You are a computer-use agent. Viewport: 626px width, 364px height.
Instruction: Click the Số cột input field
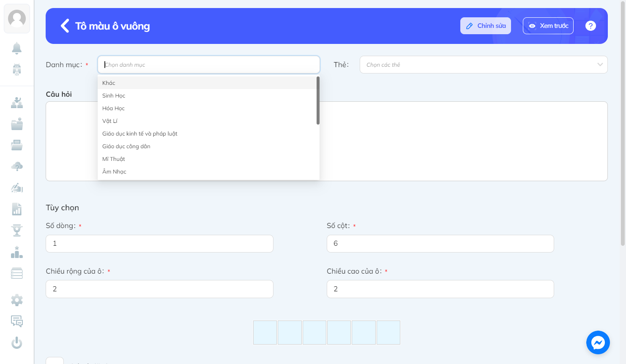tap(440, 244)
